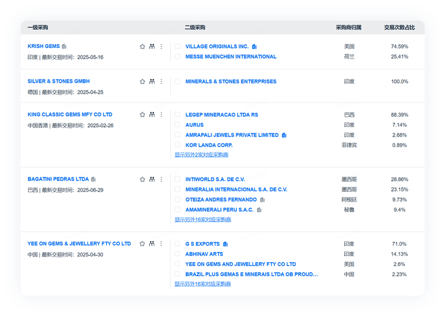Click the building icon beside VILLAGE ORIGINALS INC.
Image resolution: width=446 pixels, height=317 pixels.
[254, 46]
